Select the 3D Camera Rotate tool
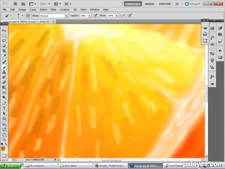Image resolution: width=225 pixels, height=169 pixels. click(4, 129)
